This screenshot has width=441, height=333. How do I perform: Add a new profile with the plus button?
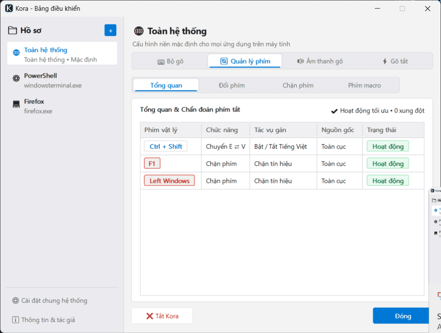(x=111, y=31)
